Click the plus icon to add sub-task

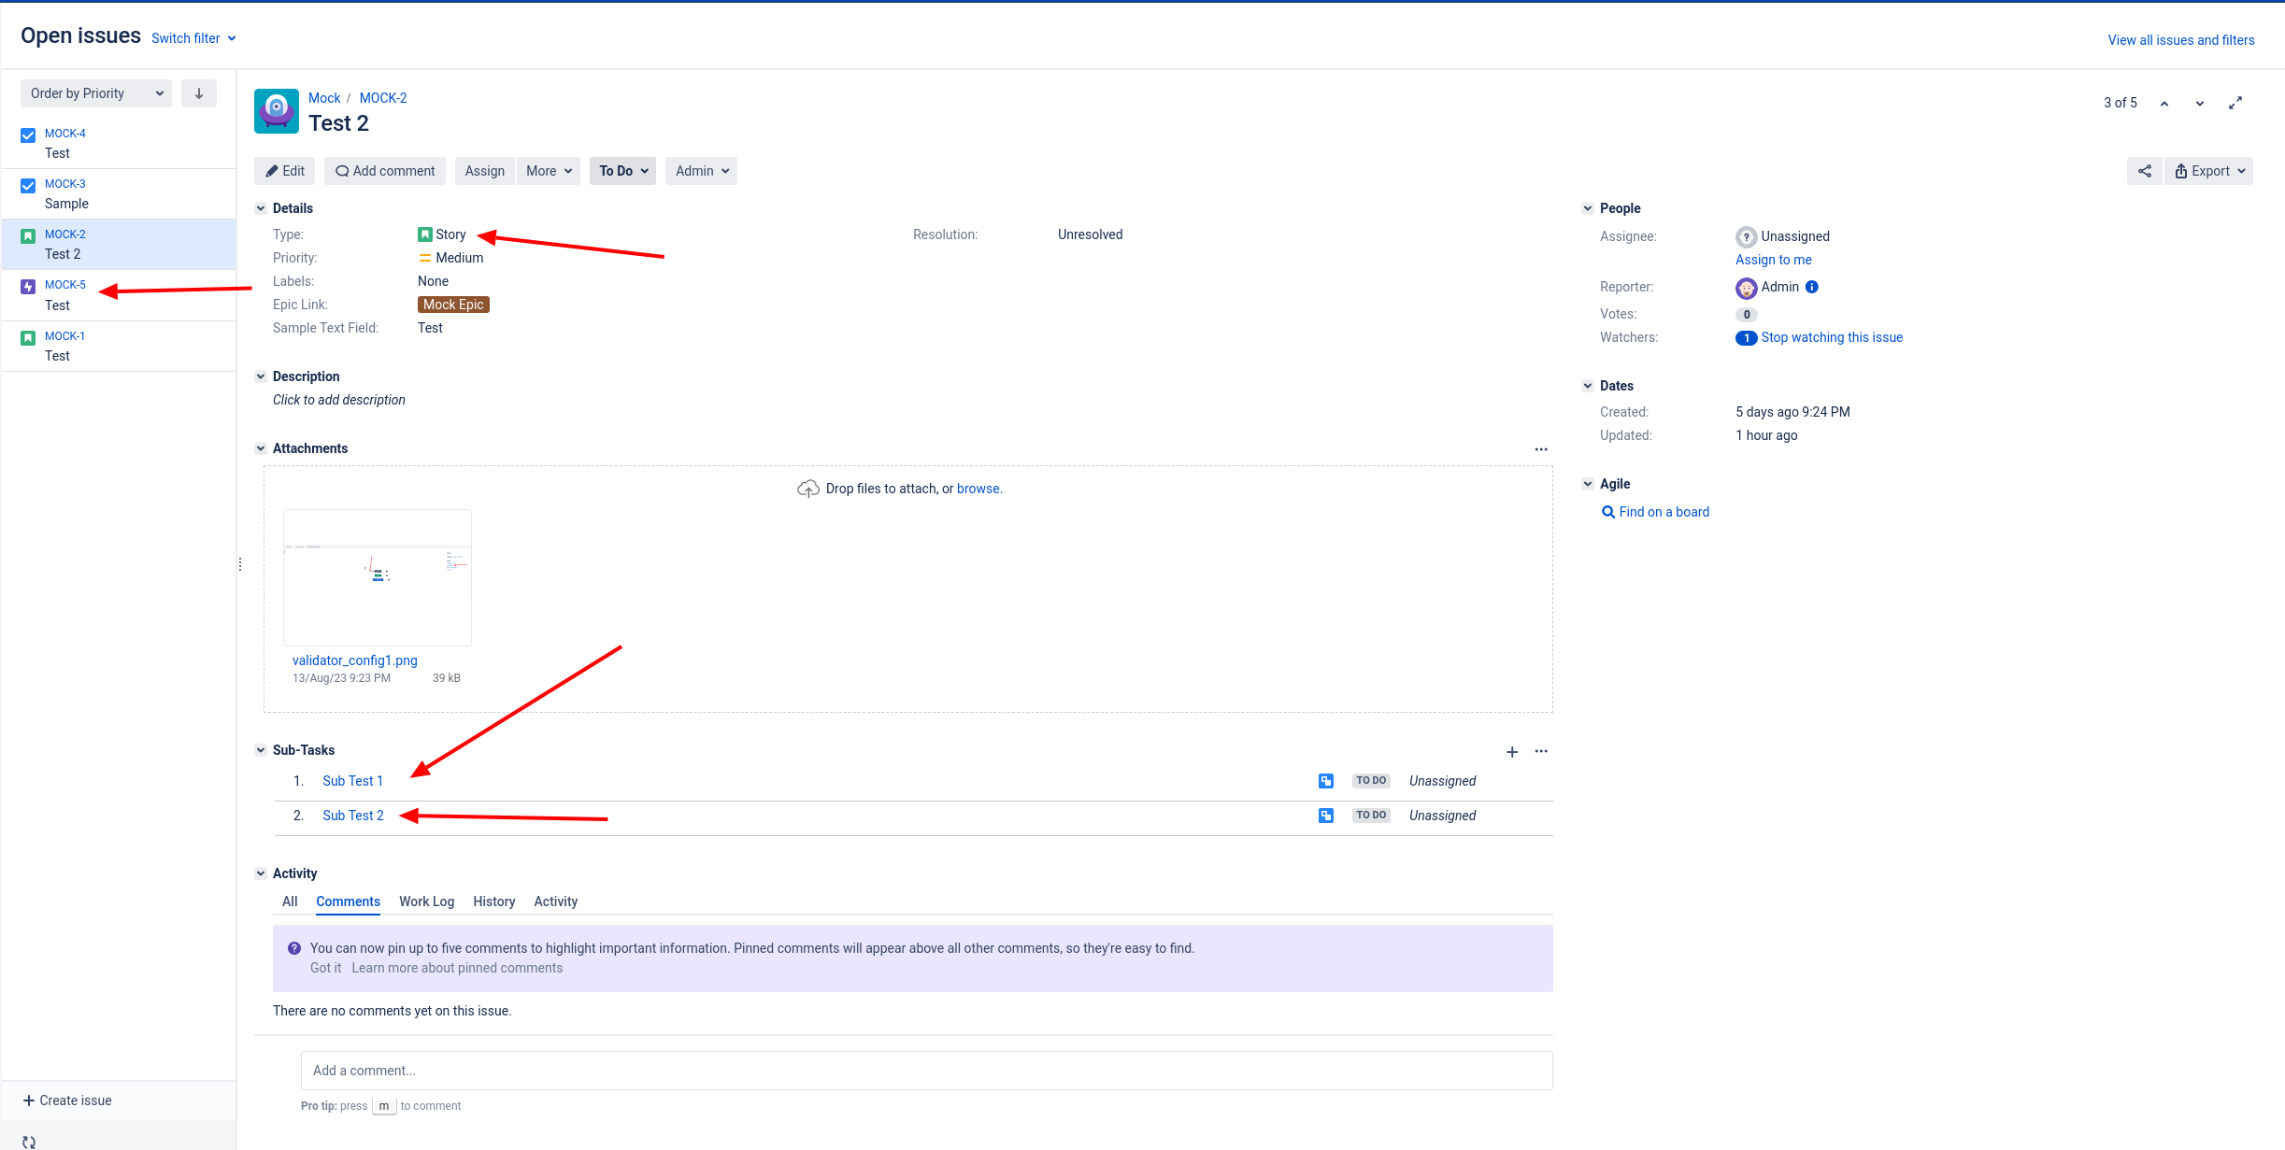[1512, 752]
